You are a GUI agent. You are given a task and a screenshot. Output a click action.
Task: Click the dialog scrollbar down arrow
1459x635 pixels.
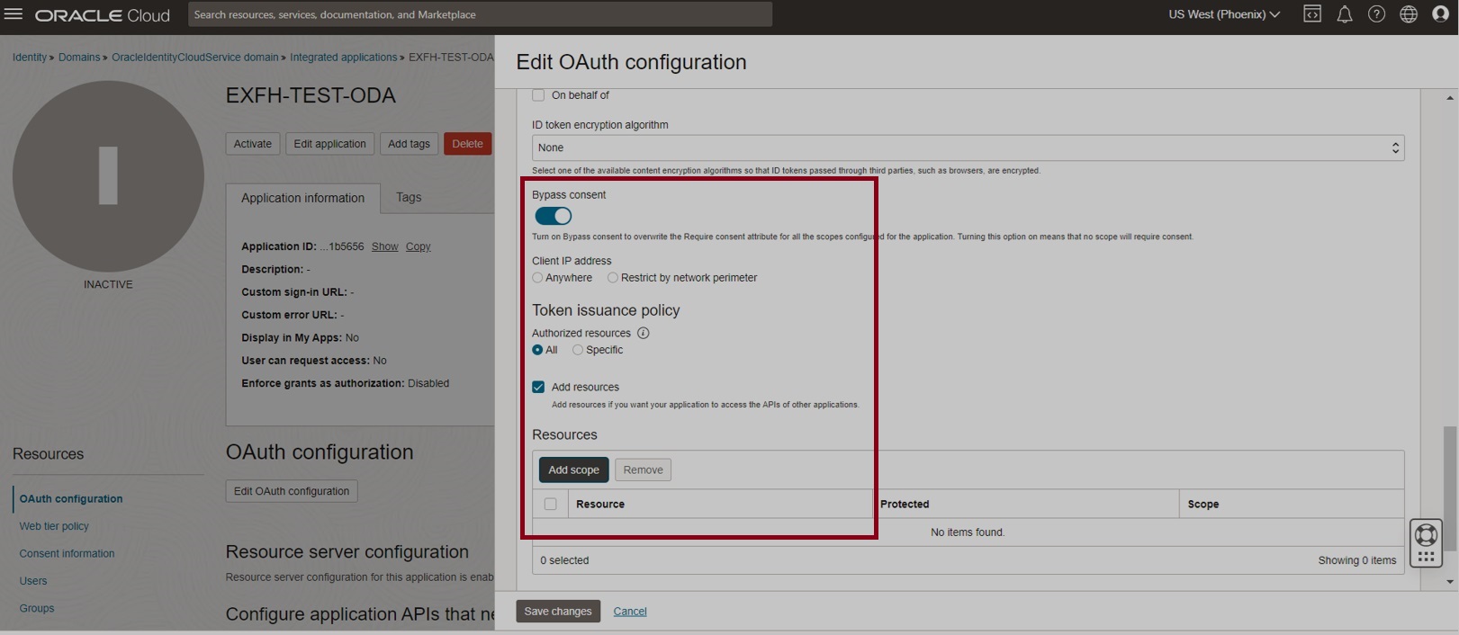(x=1450, y=582)
